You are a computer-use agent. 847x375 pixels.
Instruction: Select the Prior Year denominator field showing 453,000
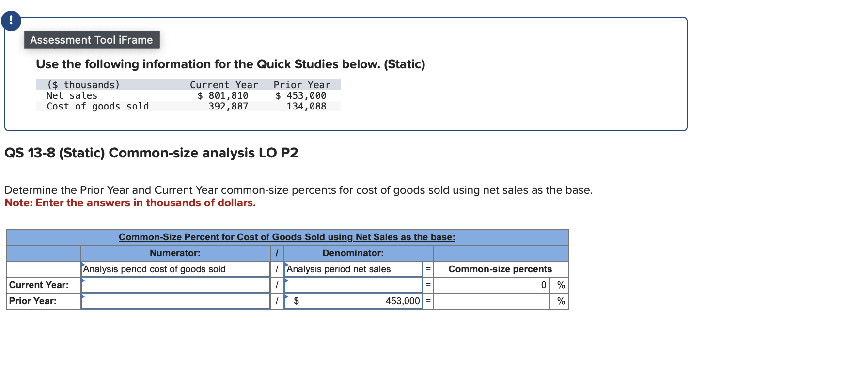click(x=353, y=301)
